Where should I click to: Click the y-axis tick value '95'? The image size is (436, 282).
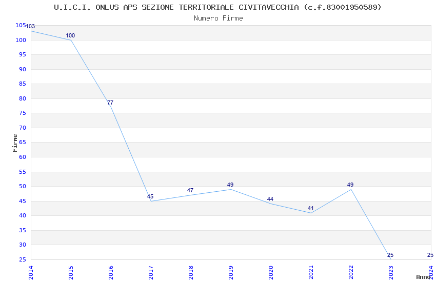point(23,55)
